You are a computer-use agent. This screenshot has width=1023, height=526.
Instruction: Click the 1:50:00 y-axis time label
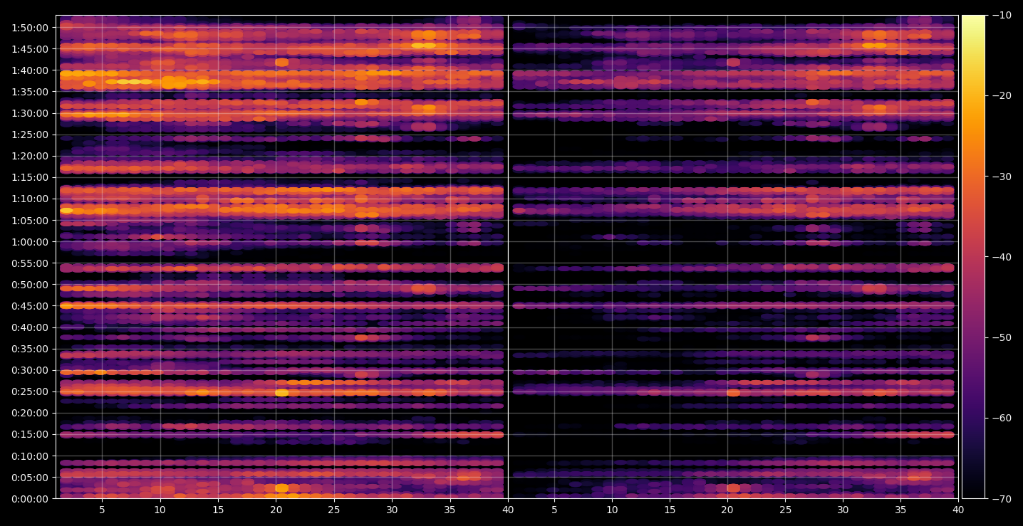pyautogui.click(x=30, y=28)
